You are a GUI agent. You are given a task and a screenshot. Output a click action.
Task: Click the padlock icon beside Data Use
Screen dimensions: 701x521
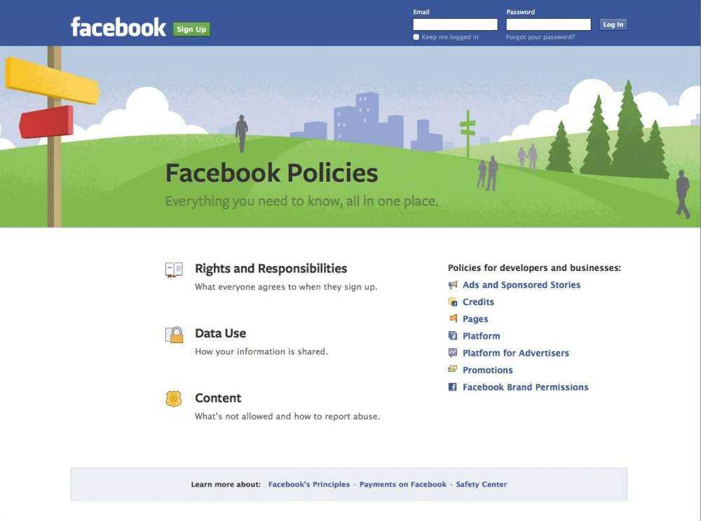pos(173,333)
